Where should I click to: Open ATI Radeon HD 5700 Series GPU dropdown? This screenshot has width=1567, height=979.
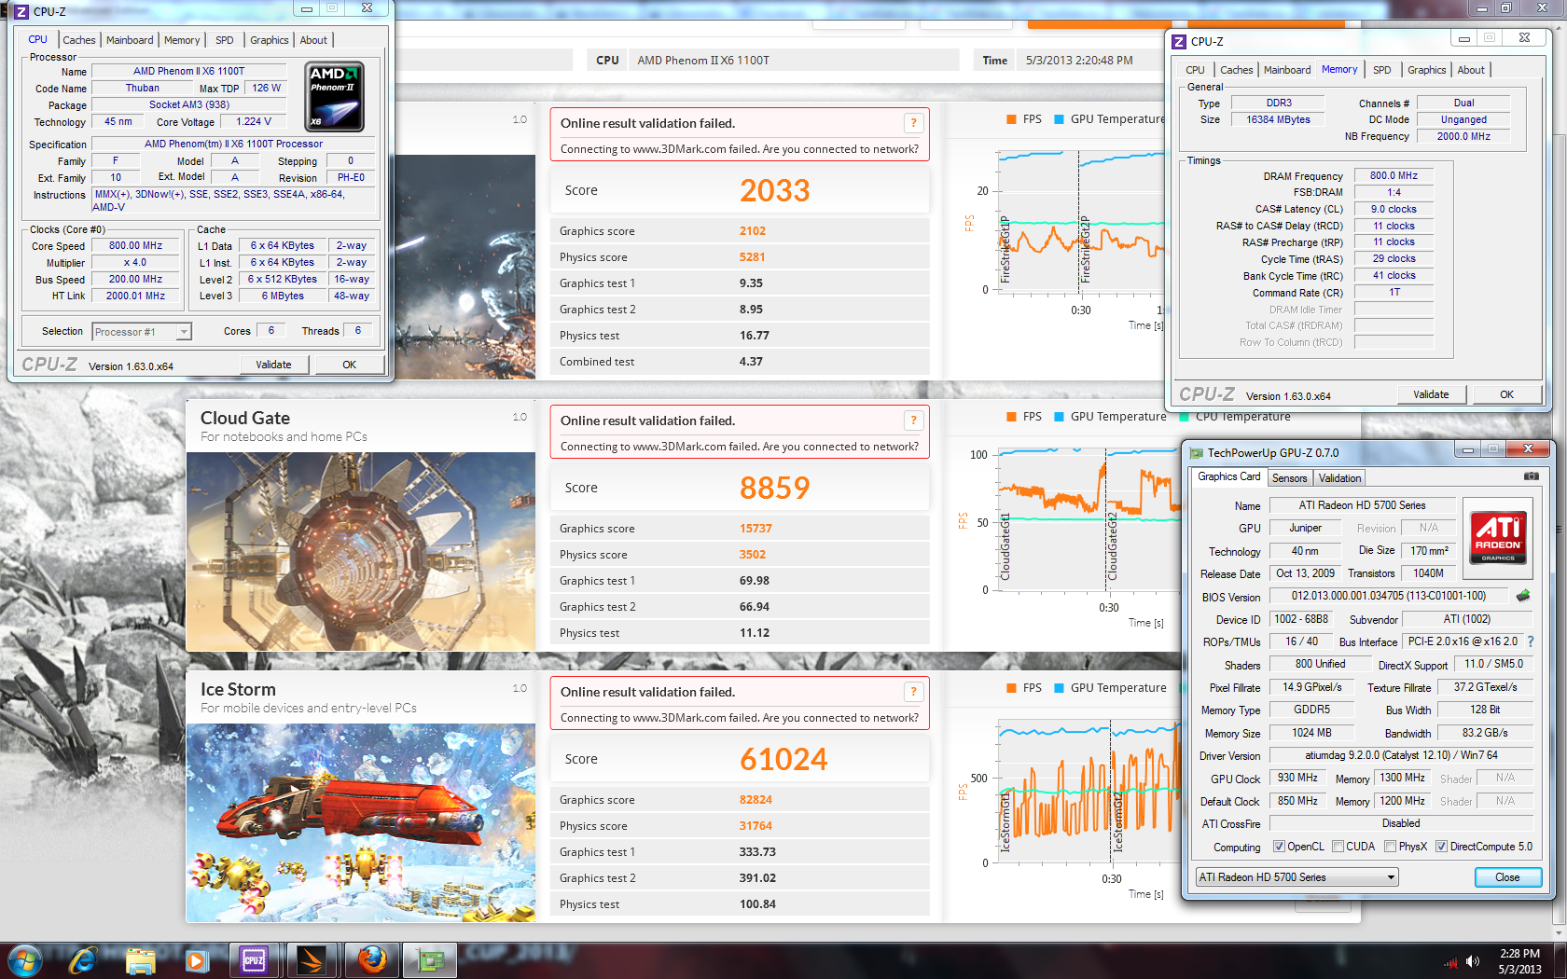[1297, 877]
